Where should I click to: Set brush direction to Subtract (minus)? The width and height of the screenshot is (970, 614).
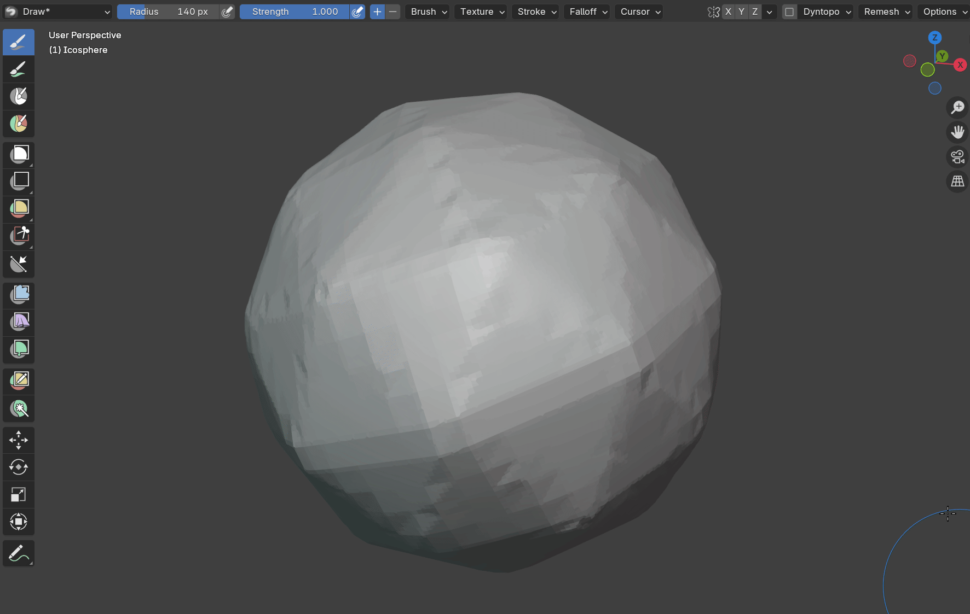pyautogui.click(x=392, y=12)
